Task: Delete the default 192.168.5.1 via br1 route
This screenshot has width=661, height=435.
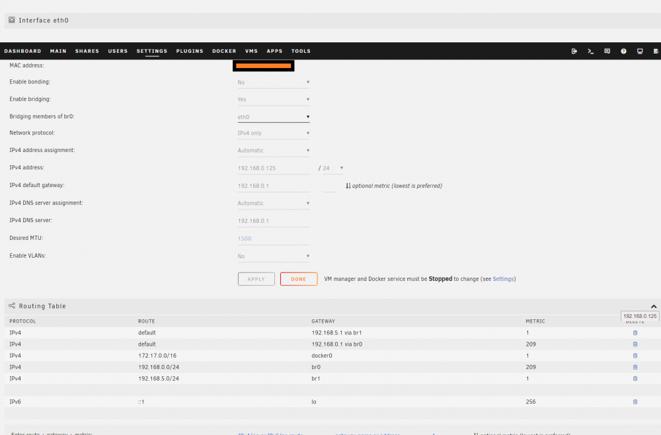Action: click(x=635, y=333)
